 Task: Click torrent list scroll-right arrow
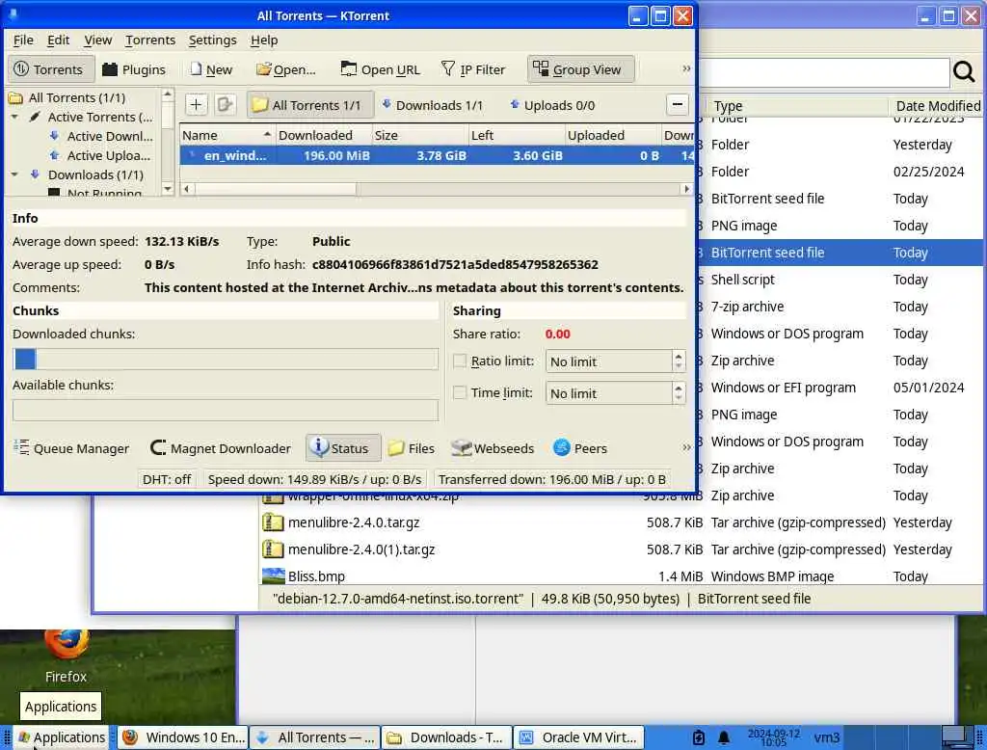pyautogui.click(x=686, y=189)
